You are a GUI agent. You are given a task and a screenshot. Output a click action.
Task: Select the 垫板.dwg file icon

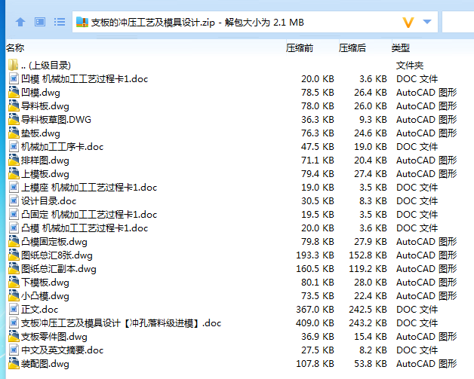[14, 133]
